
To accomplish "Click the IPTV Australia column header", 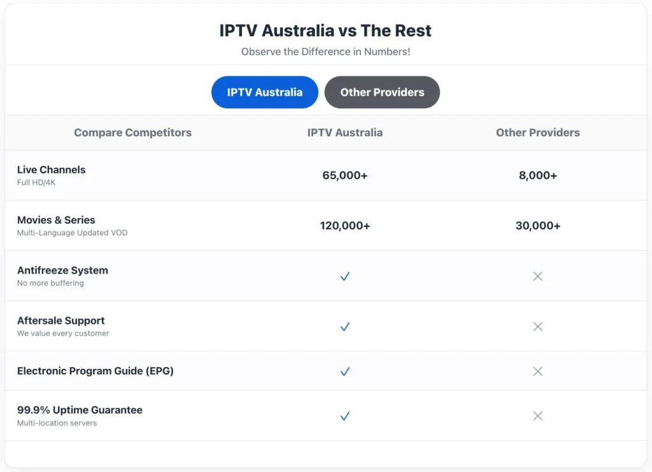I will point(344,132).
